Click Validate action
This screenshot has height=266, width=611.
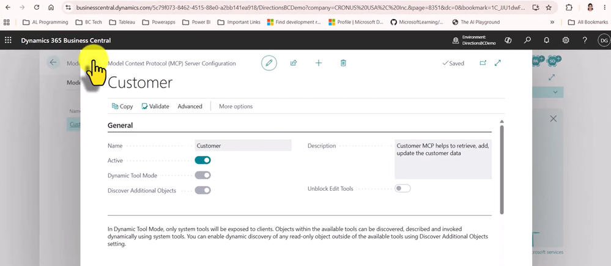tap(155, 106)
